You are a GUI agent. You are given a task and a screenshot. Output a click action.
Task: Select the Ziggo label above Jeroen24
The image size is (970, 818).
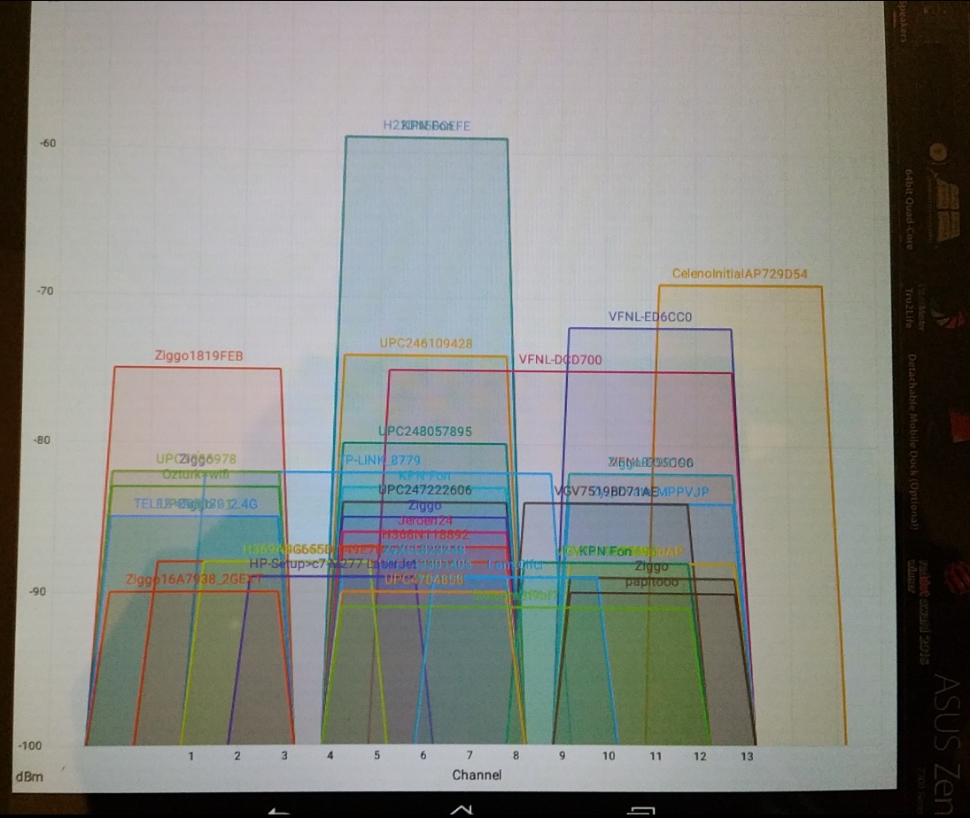click(x=425, y=505)
